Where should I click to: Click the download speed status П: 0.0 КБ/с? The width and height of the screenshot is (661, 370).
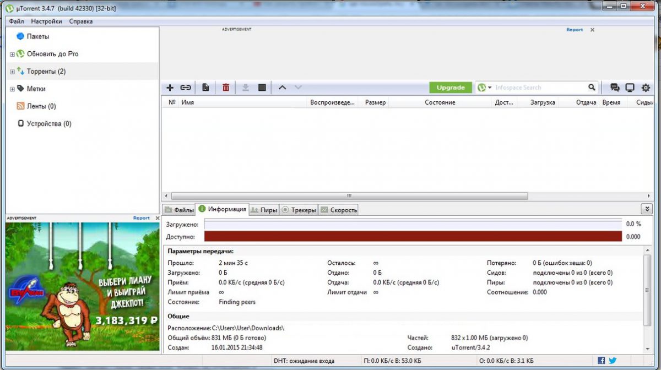(x=392, y=361)
